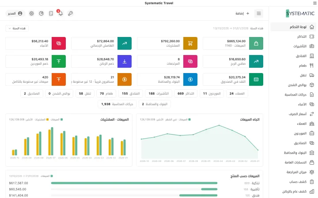Click the حركات المحاسبة 1,938 chip
Viewport: 318px width, 198px height.
pos(117,104)
